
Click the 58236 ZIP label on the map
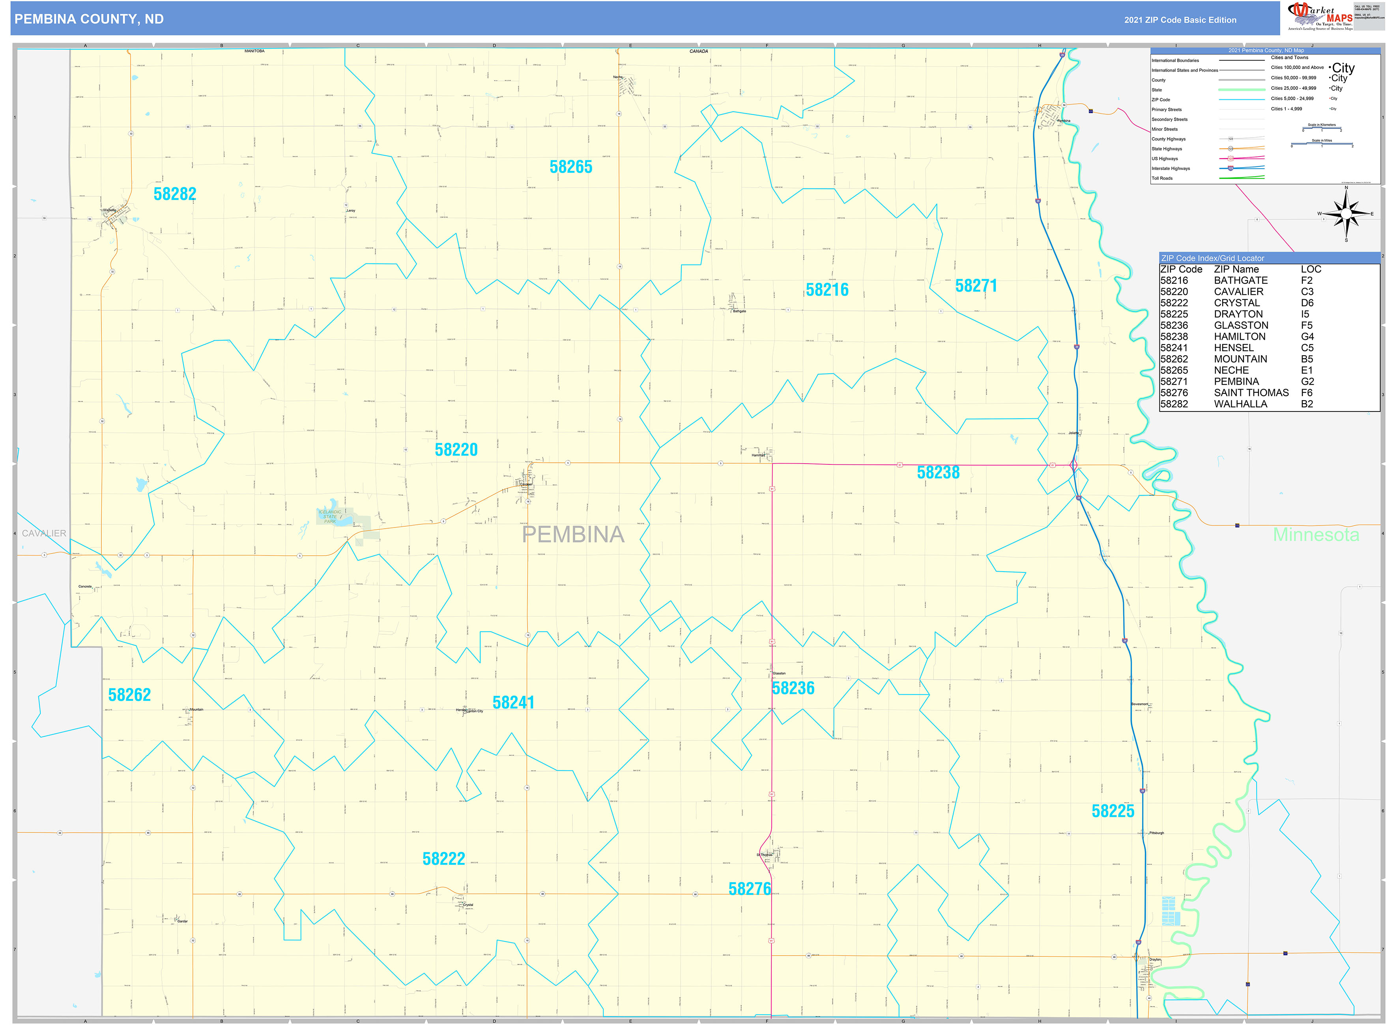pyautogui.click(x=793, y=688)
